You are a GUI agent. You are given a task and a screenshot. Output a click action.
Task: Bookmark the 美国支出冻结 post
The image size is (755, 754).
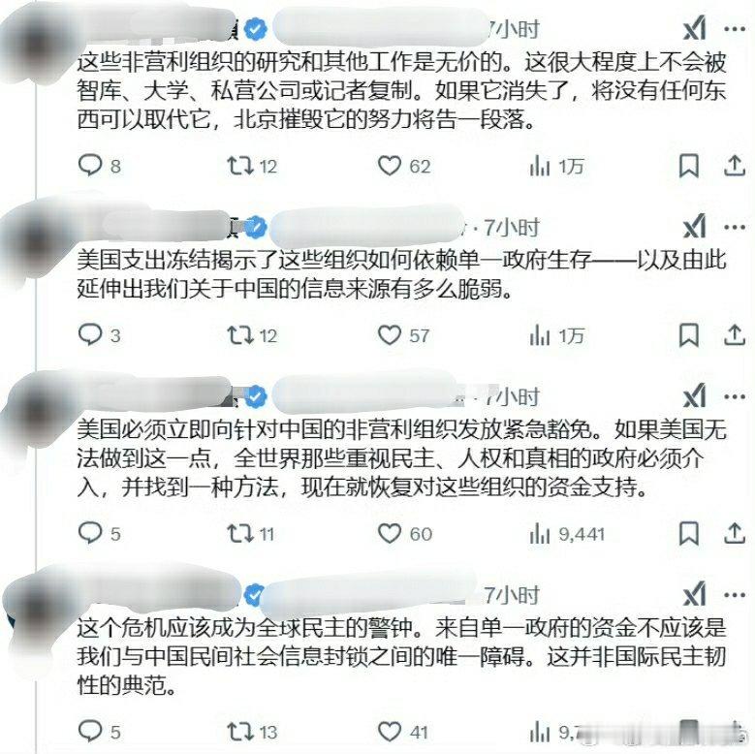[x=688, y=335]
